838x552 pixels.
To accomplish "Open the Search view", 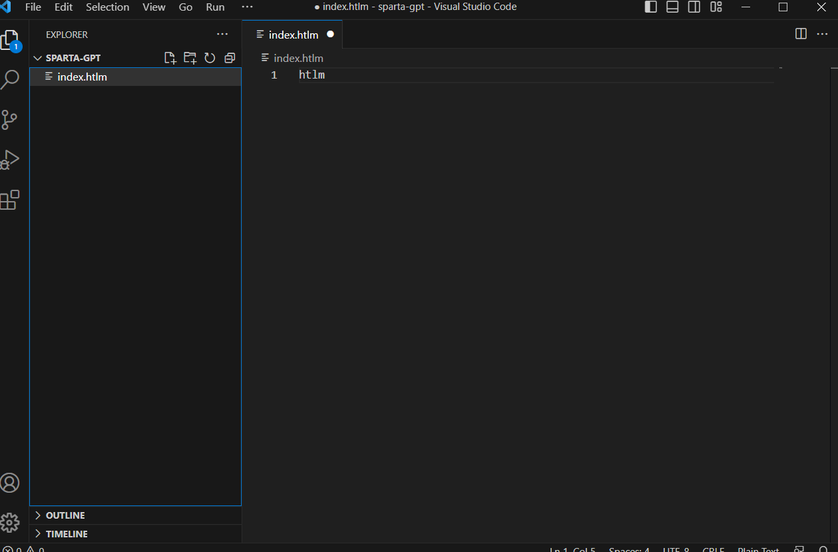I will [10, 80].
